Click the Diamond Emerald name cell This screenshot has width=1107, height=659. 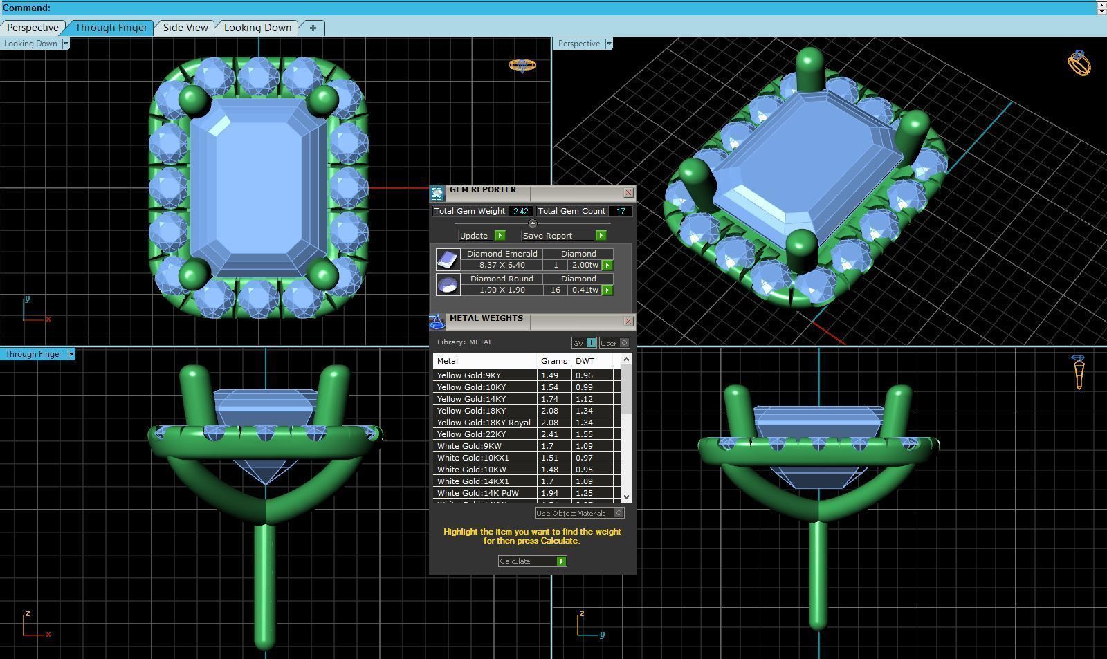click(x=502, y=254)
